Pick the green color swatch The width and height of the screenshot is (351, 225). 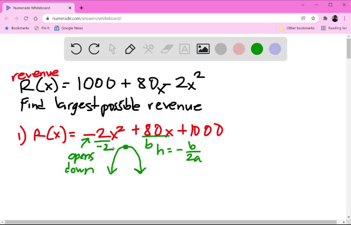pos(257,49)
